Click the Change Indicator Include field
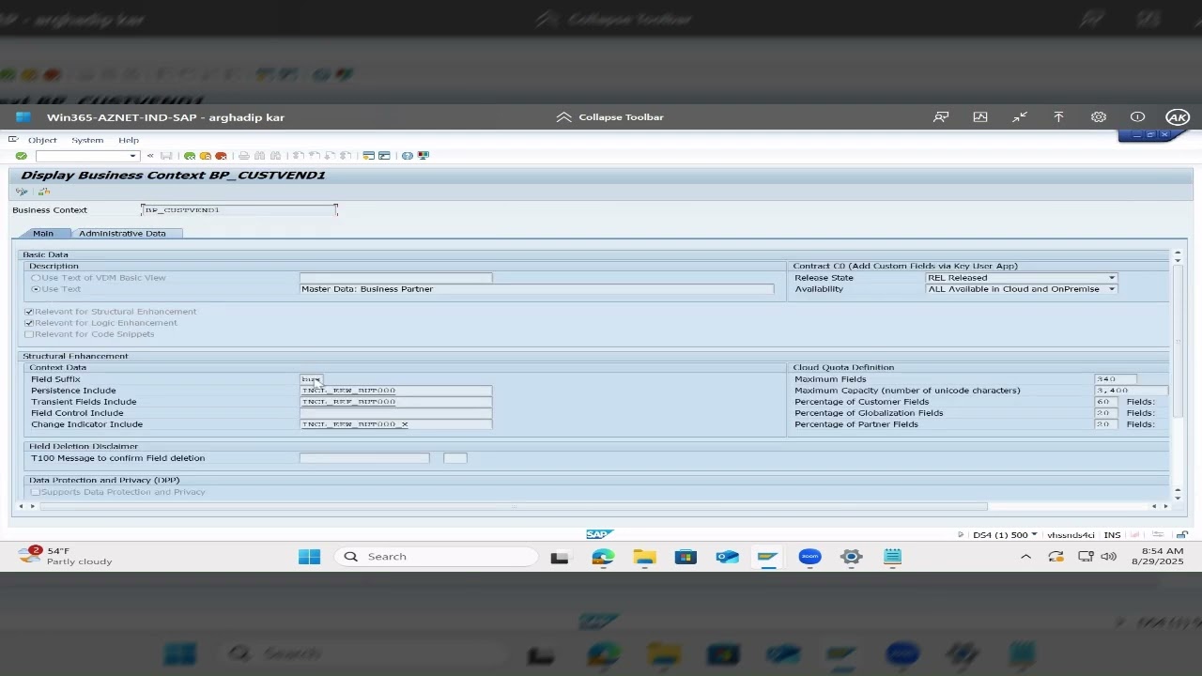Screen dimensions: 1202x676 395,424
